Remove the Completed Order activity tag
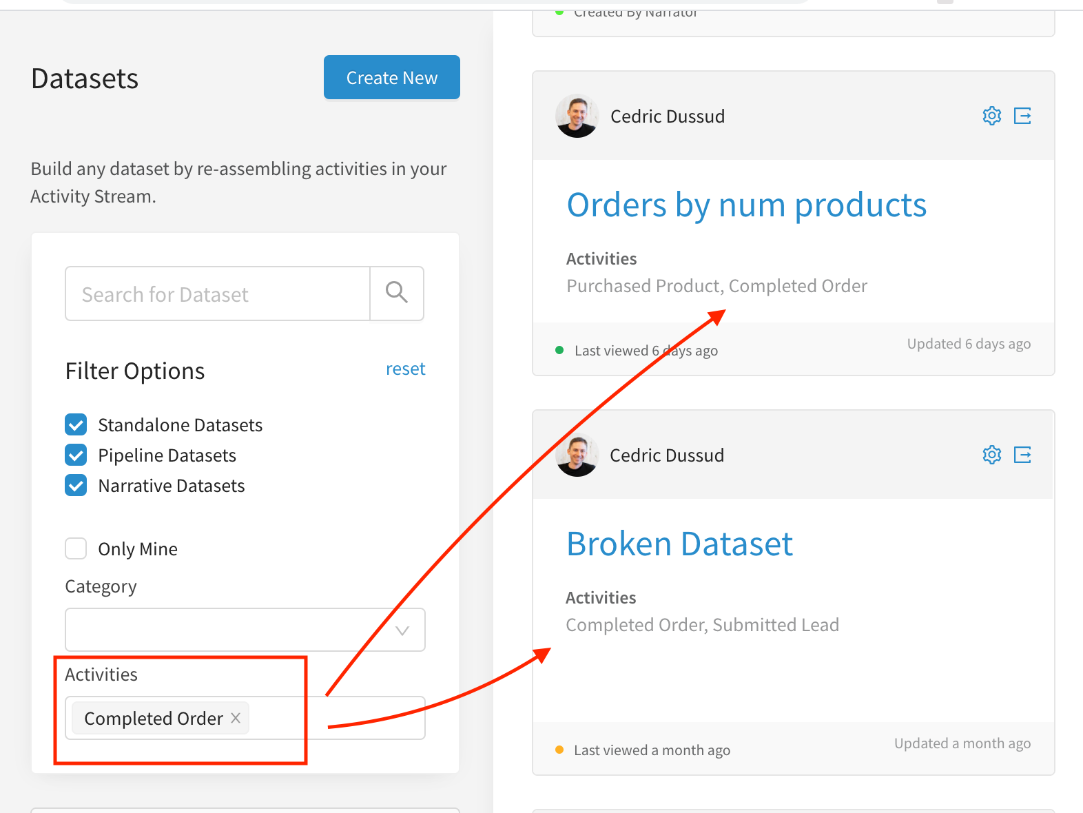 click(236, 718)
